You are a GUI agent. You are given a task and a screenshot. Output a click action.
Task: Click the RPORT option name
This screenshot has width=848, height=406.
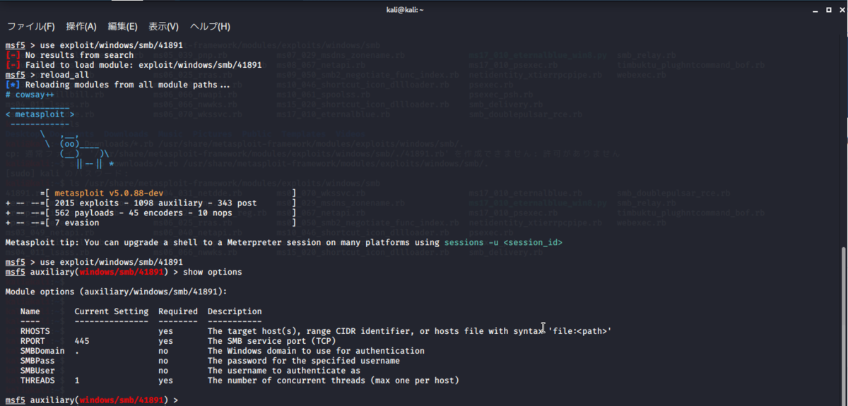(x=33, y=341)
